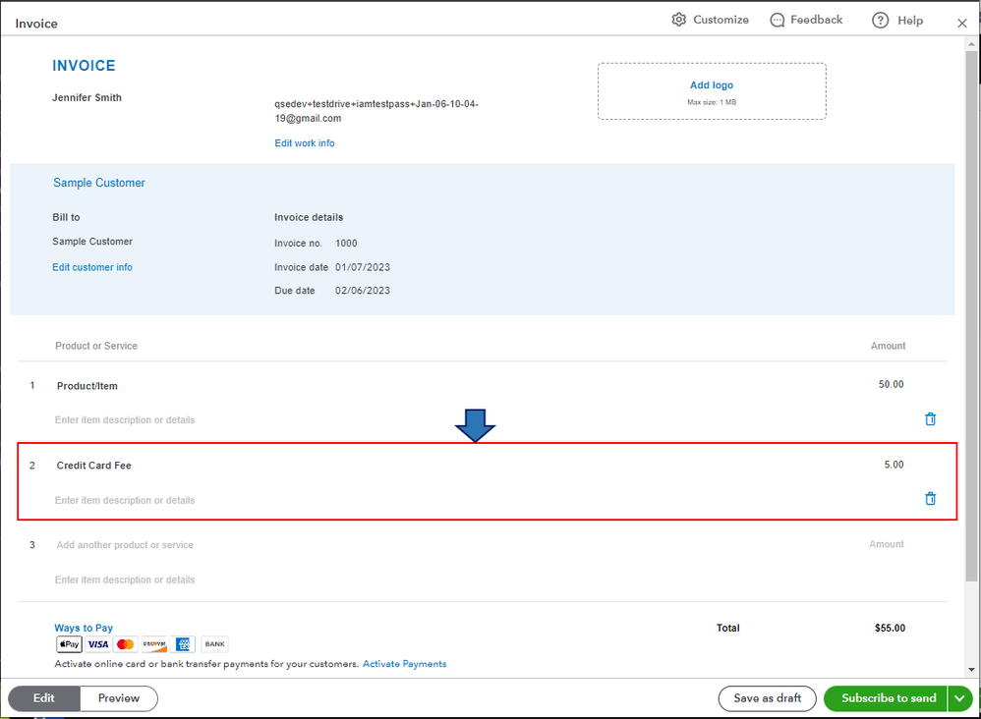Click description field on line 3
Viewport: 981px width, 719px height.
pos(125,581)
